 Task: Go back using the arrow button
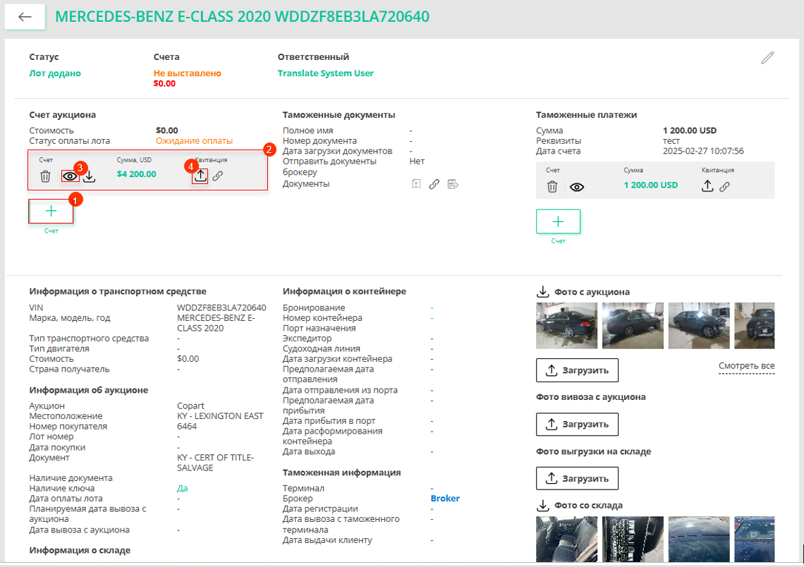[x=25, y=17]
